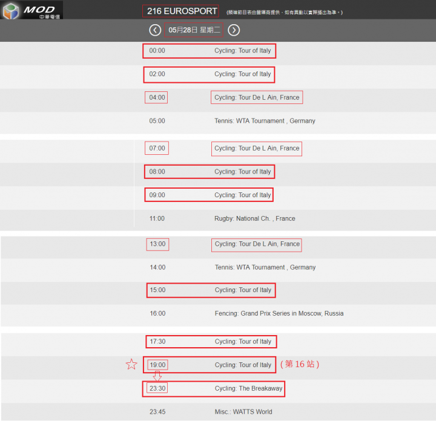Screen dimensions: 436x421
Task: Select 'Cycling: Tour of Italy' at 17:30
Action: [x=243, y=342]
